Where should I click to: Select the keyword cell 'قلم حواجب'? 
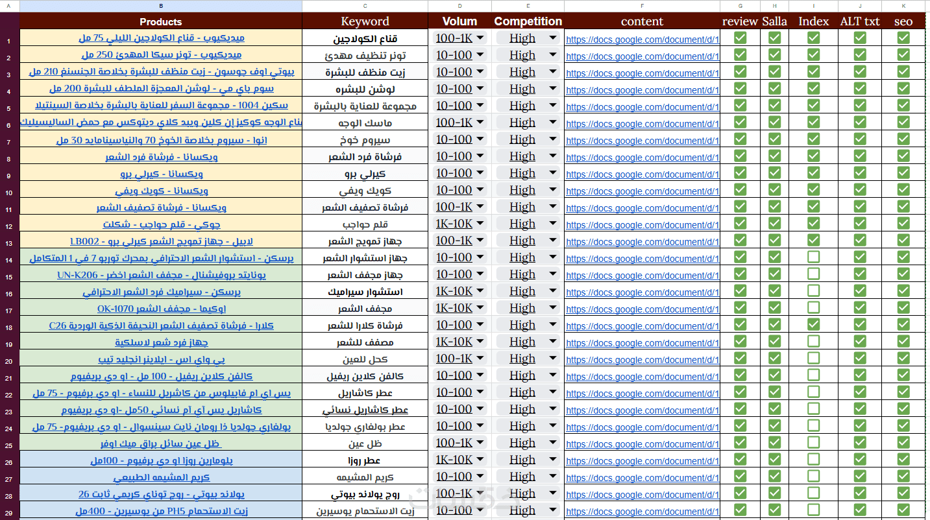365,224
